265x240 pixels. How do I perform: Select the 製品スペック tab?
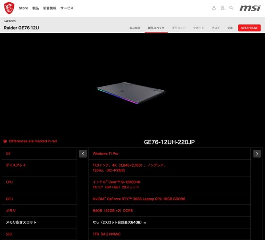(156, 28)
